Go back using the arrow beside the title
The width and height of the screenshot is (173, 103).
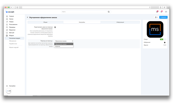pyautogui.click(x=28, y=17)
